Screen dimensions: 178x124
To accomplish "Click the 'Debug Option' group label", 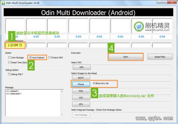I will [x=12, y=70].
